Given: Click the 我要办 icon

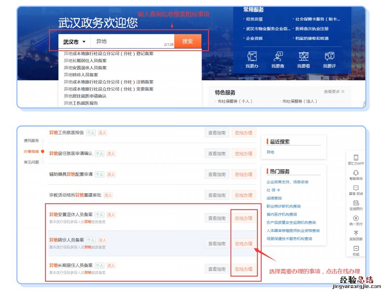Looking at the screenshot, I should click(252, 57).
